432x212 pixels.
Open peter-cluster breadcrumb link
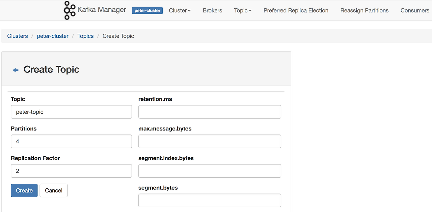pyautogui.click(x=53, y=36)
